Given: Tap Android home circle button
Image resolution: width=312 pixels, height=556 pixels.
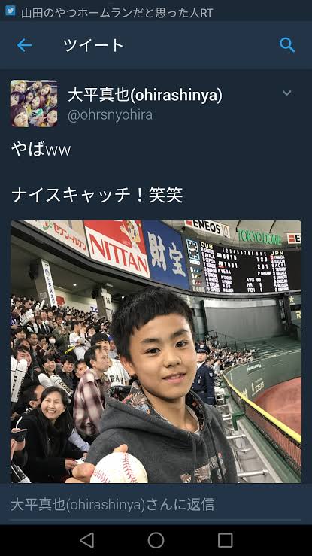Looking at the screenshot, I should (x=156, y=540).
